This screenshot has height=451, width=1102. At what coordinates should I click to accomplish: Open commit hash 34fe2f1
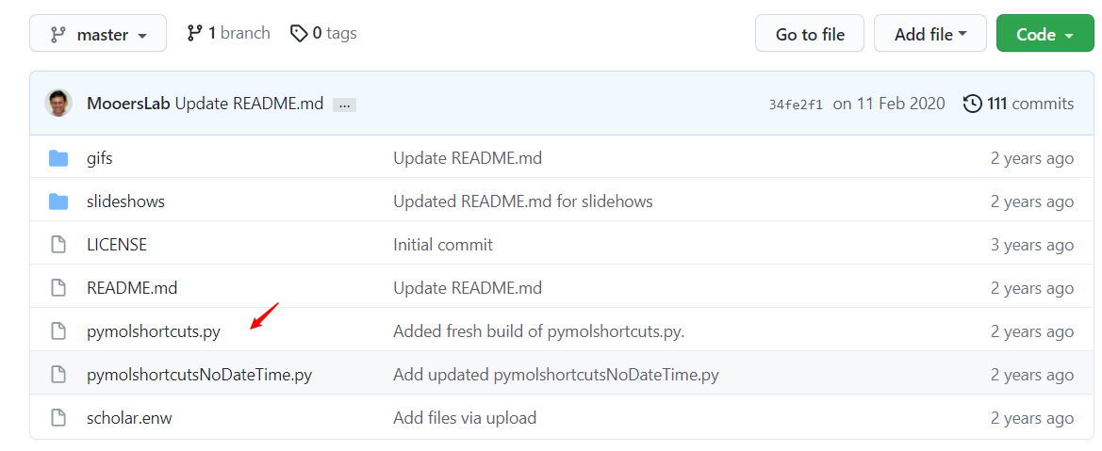(796, 105)
